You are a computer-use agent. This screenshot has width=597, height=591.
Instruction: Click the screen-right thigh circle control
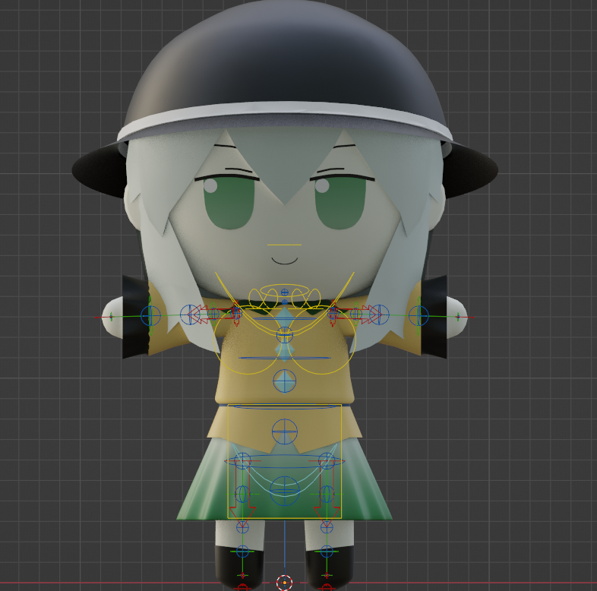tap(327, 461)
